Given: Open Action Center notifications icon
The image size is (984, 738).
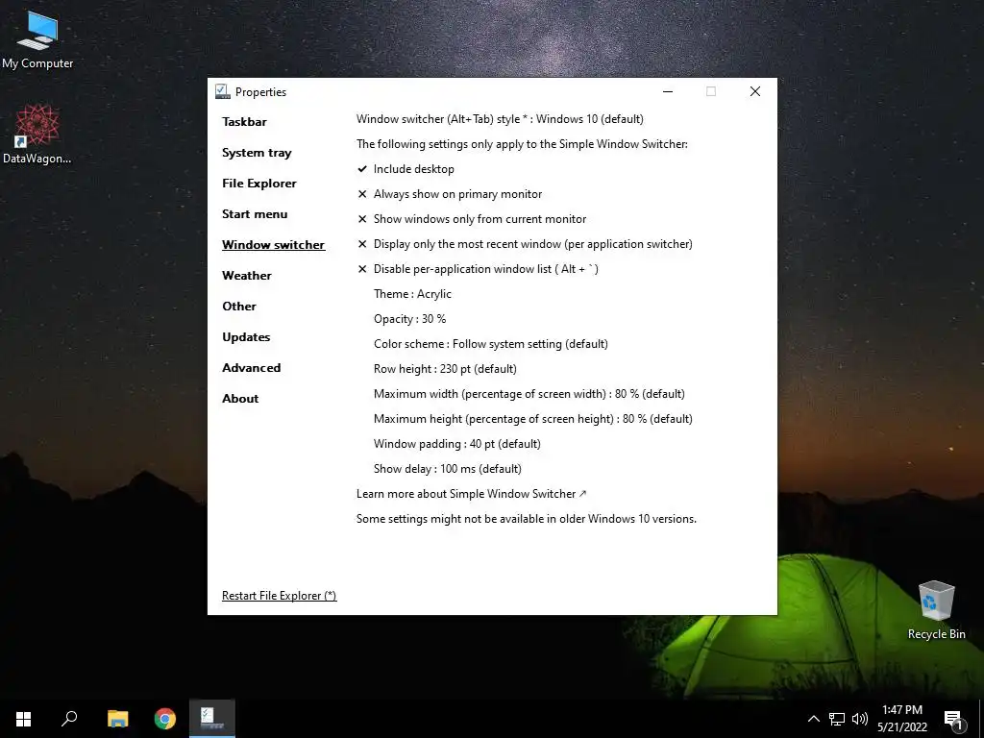Looking at the screenshot, I should coord(953,719).
